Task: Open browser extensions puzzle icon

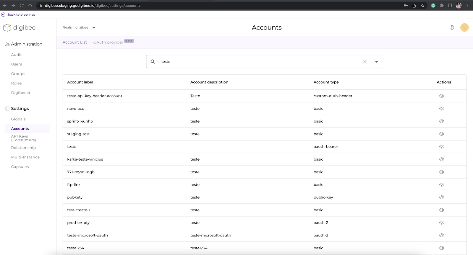Action: (x=442, y=6)
